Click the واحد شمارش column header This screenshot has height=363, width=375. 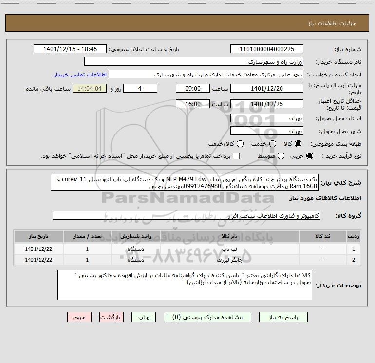135,236
